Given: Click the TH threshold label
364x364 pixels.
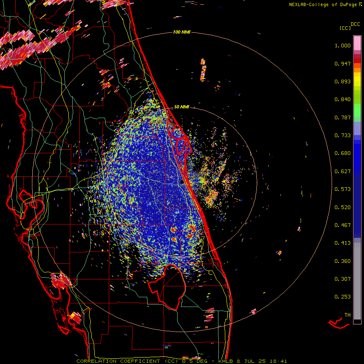Looking at the screenshot, I should click(347, 315).
